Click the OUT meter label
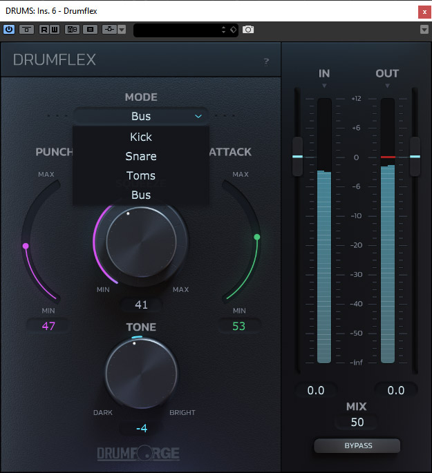 387,74
